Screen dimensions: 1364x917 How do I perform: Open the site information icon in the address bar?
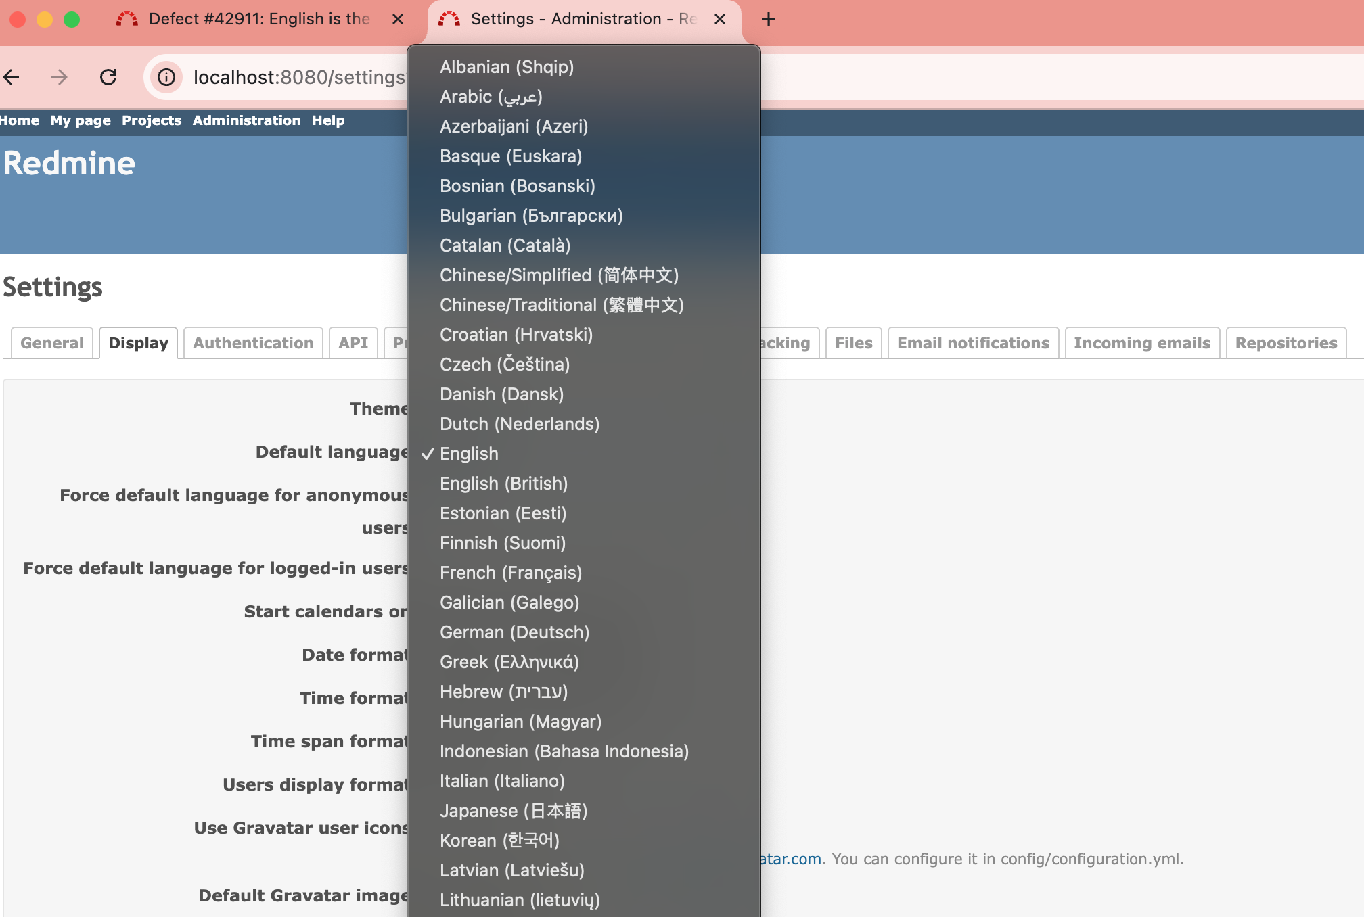tap(166, 77)
